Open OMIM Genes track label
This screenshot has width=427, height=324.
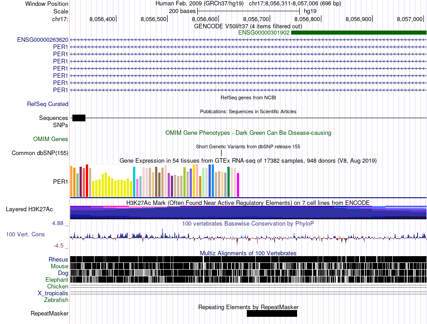(51, 139)
